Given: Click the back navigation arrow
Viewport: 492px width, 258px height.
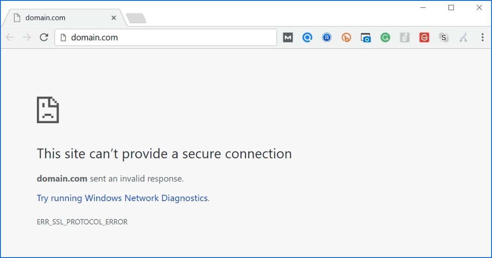Looking at the screenshot, I should (x=9, y=37).
